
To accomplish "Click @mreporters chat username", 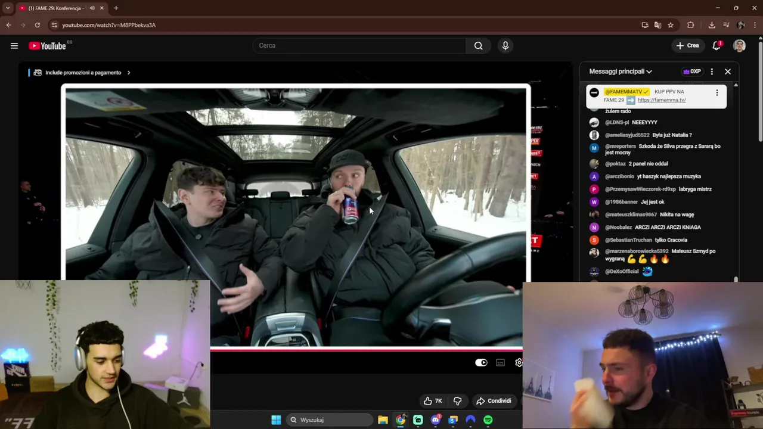I will click(620, 146).
